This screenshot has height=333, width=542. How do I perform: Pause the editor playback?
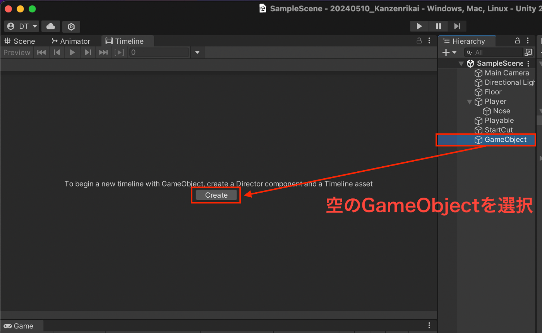tap(438, 26)
